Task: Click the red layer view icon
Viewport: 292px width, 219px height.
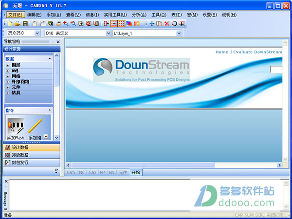Action: pos(89,23)
